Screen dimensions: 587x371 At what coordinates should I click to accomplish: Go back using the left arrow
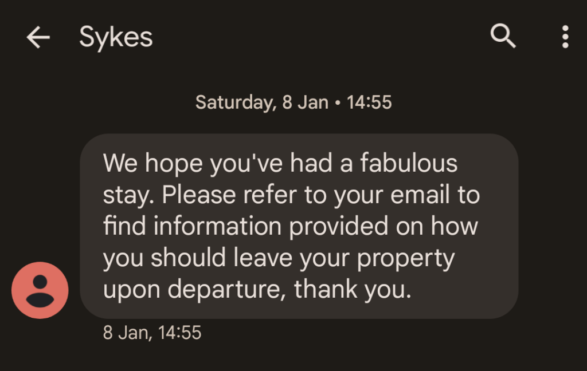tap(38, 38)
